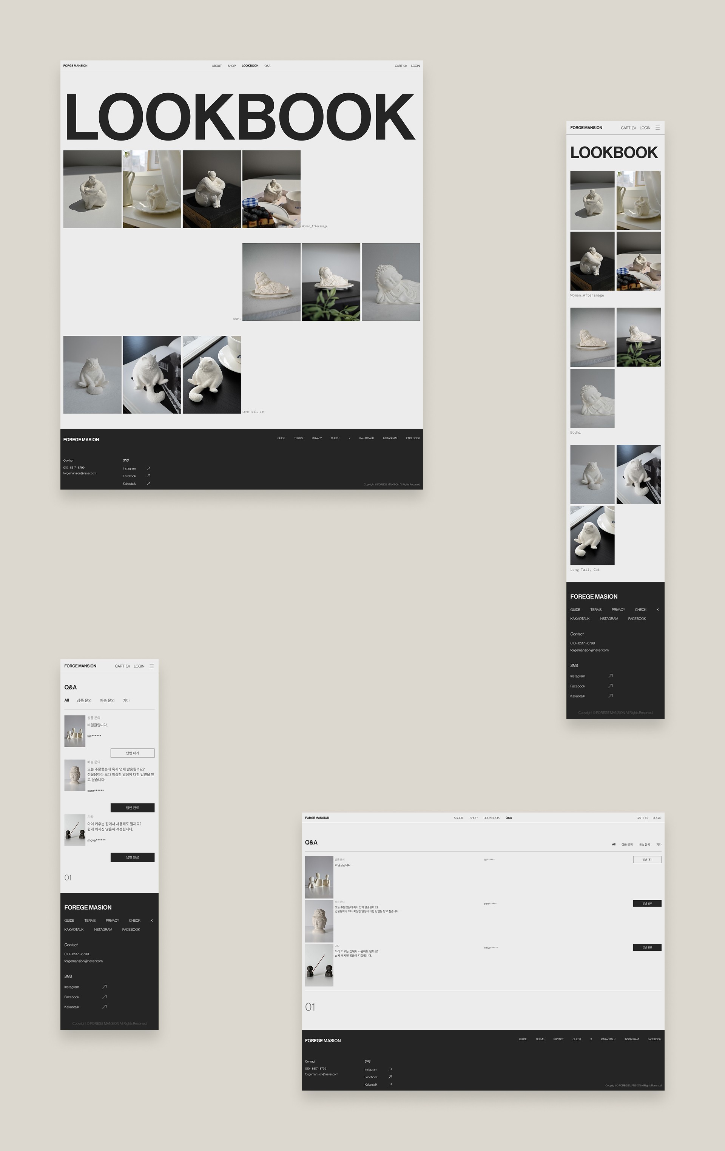This screenshot has height=1151, width=725.
Task: Click Kakaotalk arrow icon in mobile Q&A footer
Action: 105,1007
